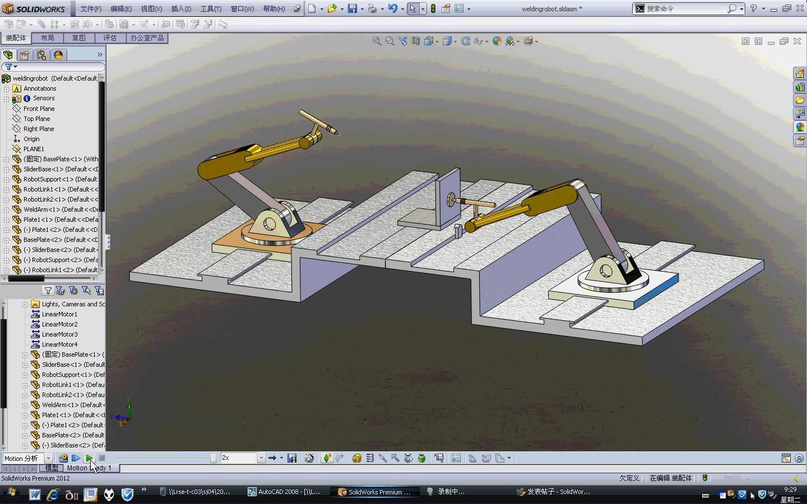Toggle the Filter Animated button
The width and height of the screenshot is (807, 504).
tap(61, 291)
